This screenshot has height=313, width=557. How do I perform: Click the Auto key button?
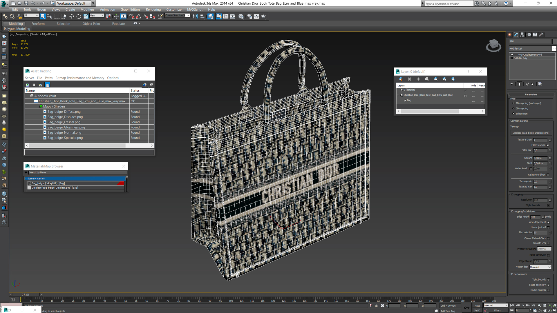point(477,305)
